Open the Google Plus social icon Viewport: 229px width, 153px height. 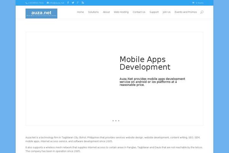78,3
